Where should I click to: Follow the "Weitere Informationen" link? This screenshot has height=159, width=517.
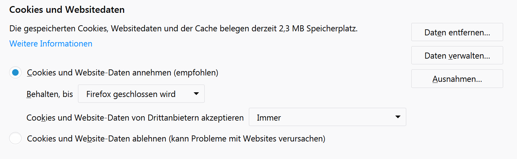pos(51,43)
